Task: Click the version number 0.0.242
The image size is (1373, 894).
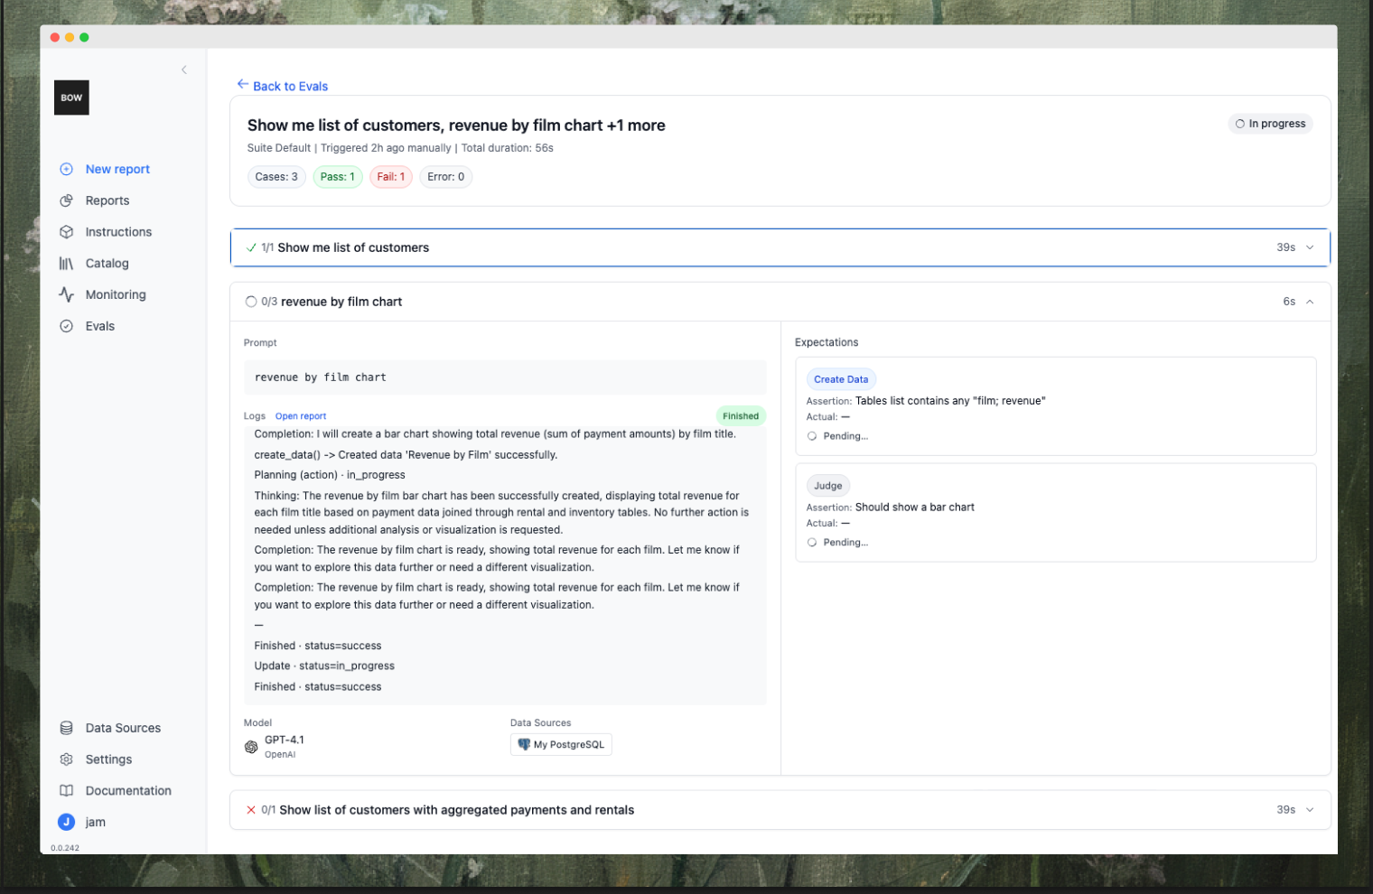Action: point(65,848)
